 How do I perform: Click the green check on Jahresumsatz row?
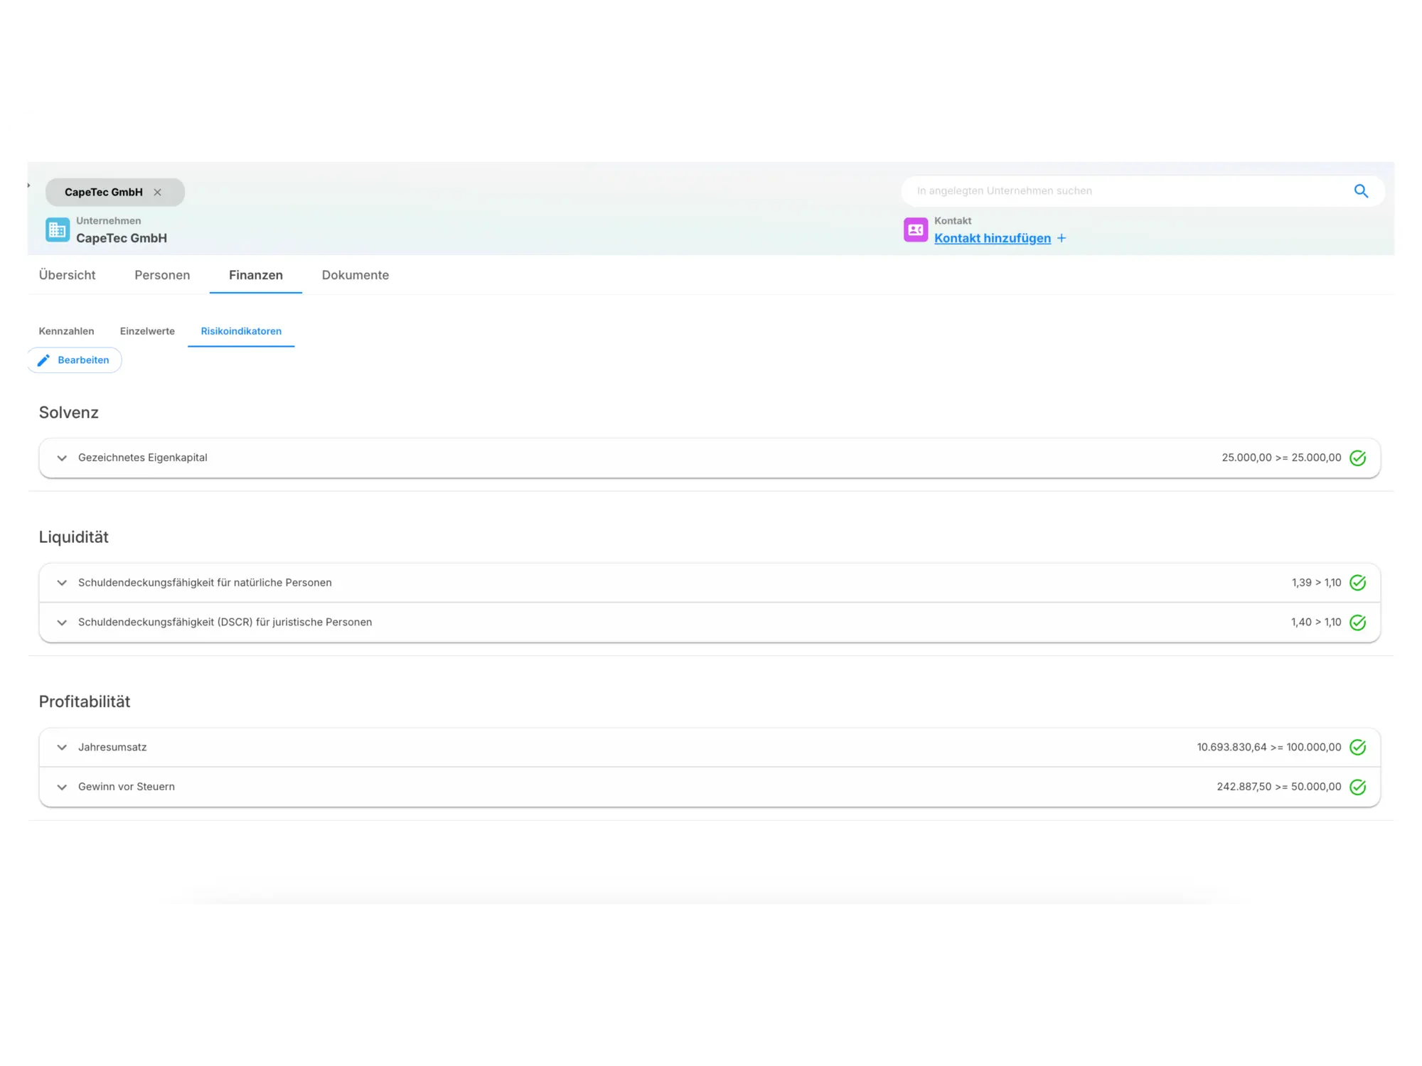pyautogui.click(x=1357, y=748)
